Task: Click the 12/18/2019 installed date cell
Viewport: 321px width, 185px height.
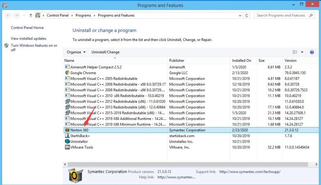Action: (241, 84)
